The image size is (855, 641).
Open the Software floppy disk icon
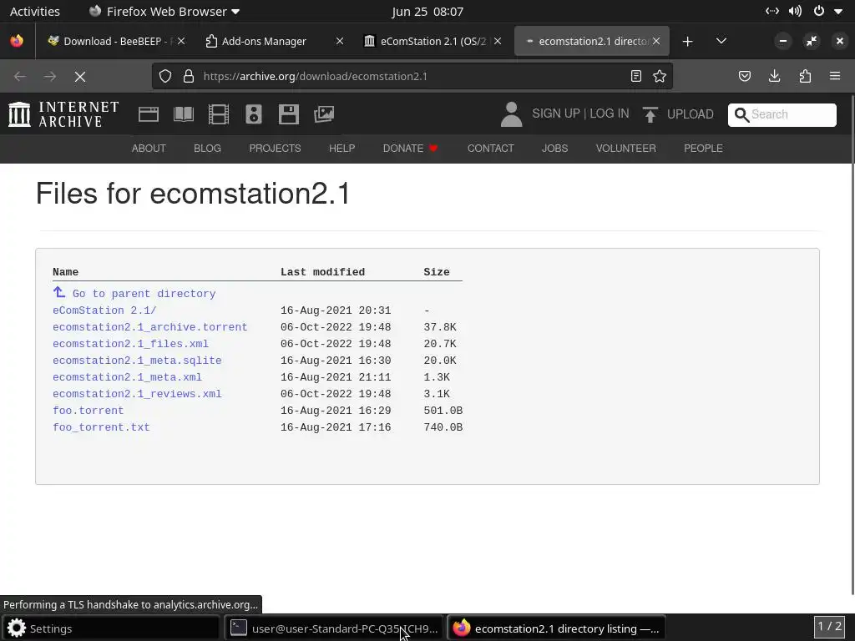click(288, 114)
